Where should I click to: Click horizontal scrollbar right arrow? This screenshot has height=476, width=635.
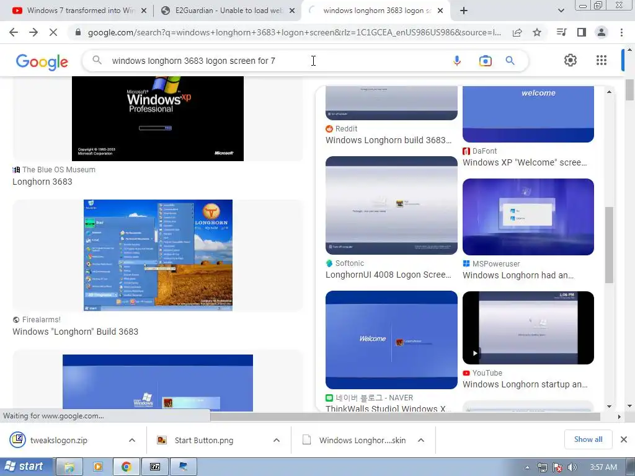[619, 416]
